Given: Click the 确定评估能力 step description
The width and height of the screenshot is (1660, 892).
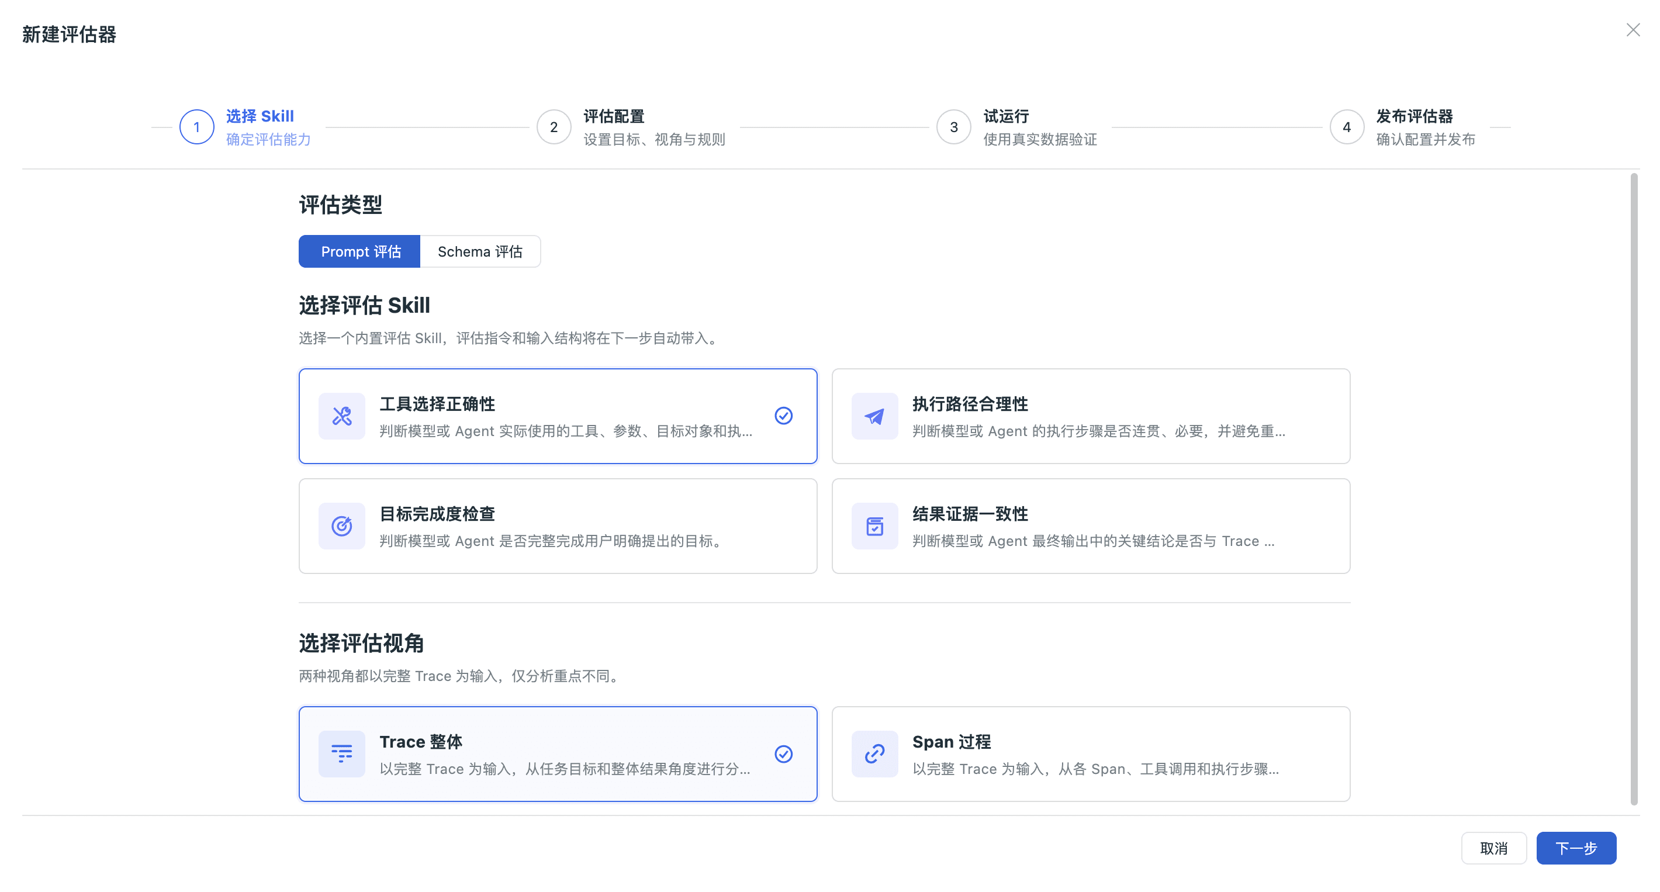Looking at the screenshot, I should [268, 140].
